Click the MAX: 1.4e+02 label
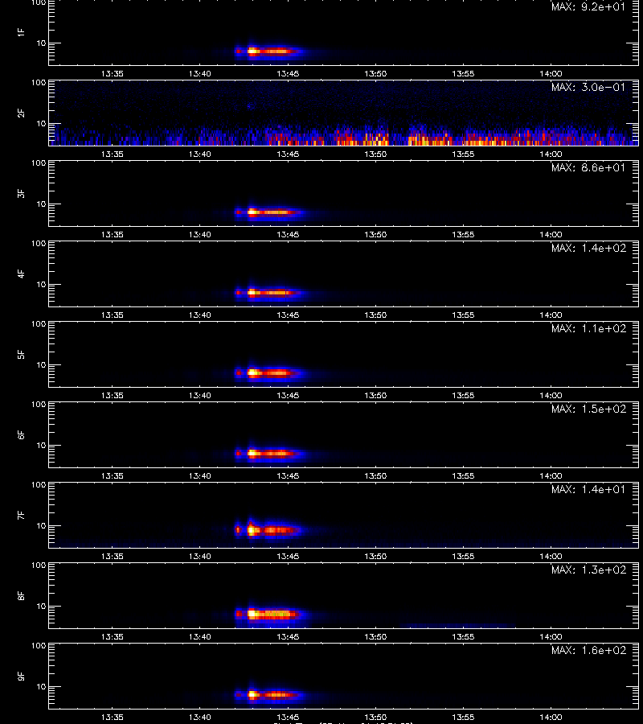643x724 pixels. point(588,248)
